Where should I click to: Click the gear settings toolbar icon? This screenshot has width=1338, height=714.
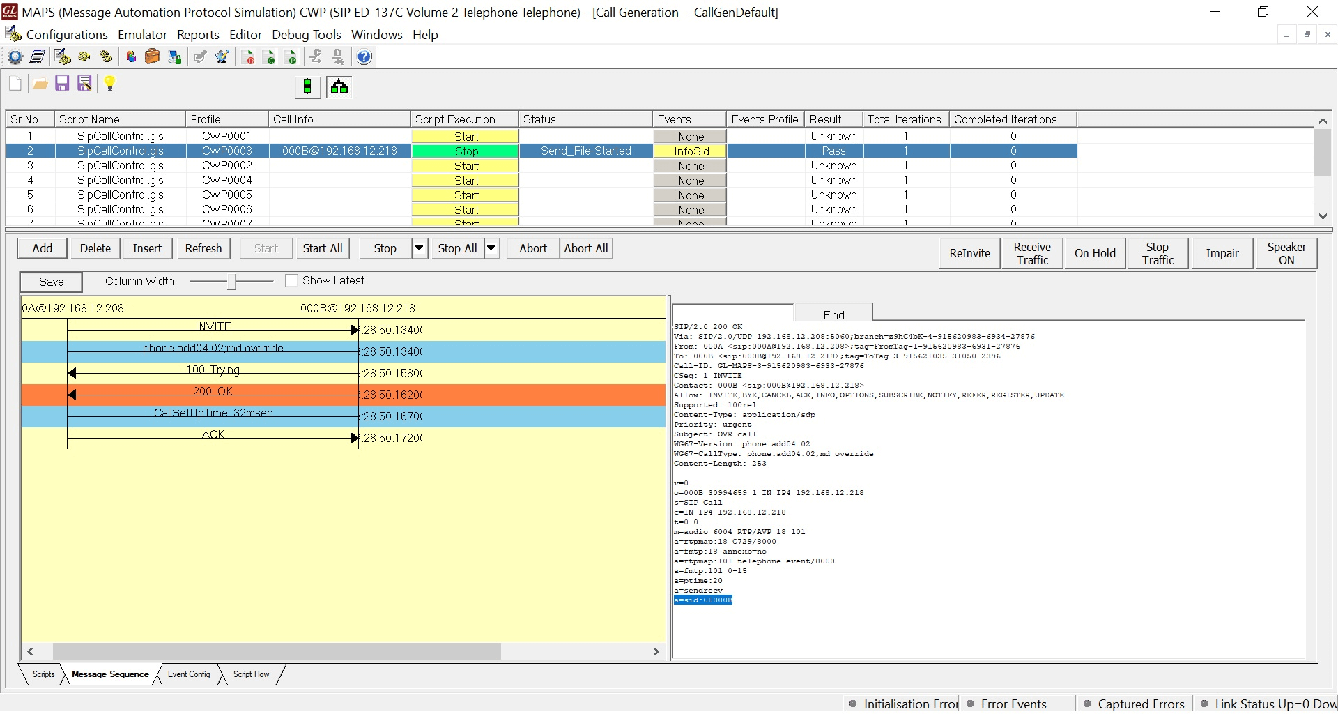click(15, 57)
